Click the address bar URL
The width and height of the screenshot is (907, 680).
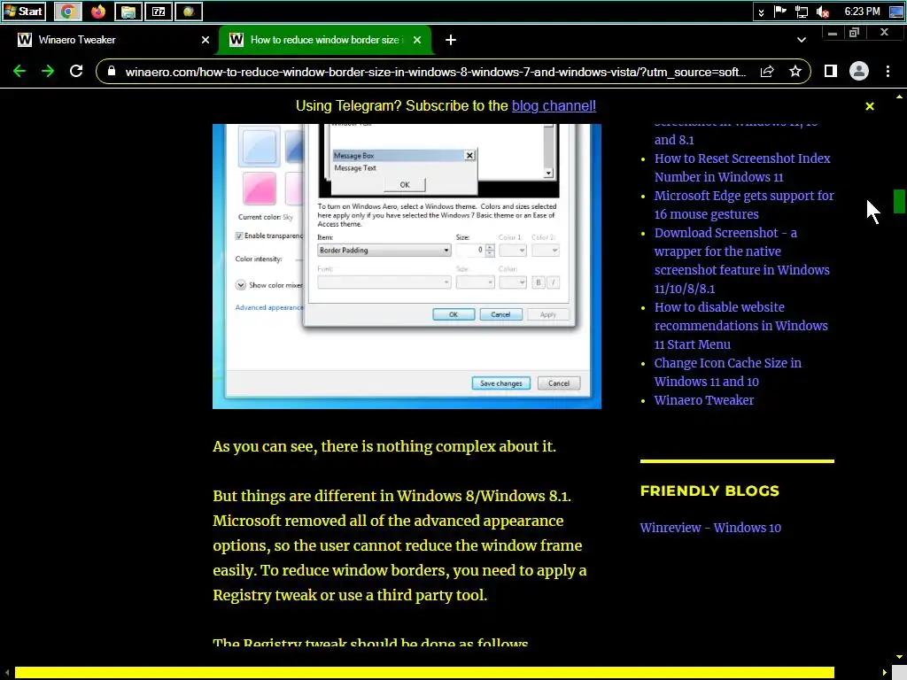click(x=435, y=72)
